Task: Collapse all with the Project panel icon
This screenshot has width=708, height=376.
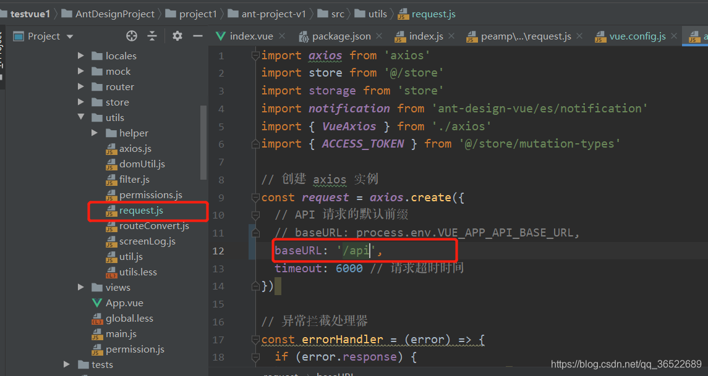Action: (152, 36)
